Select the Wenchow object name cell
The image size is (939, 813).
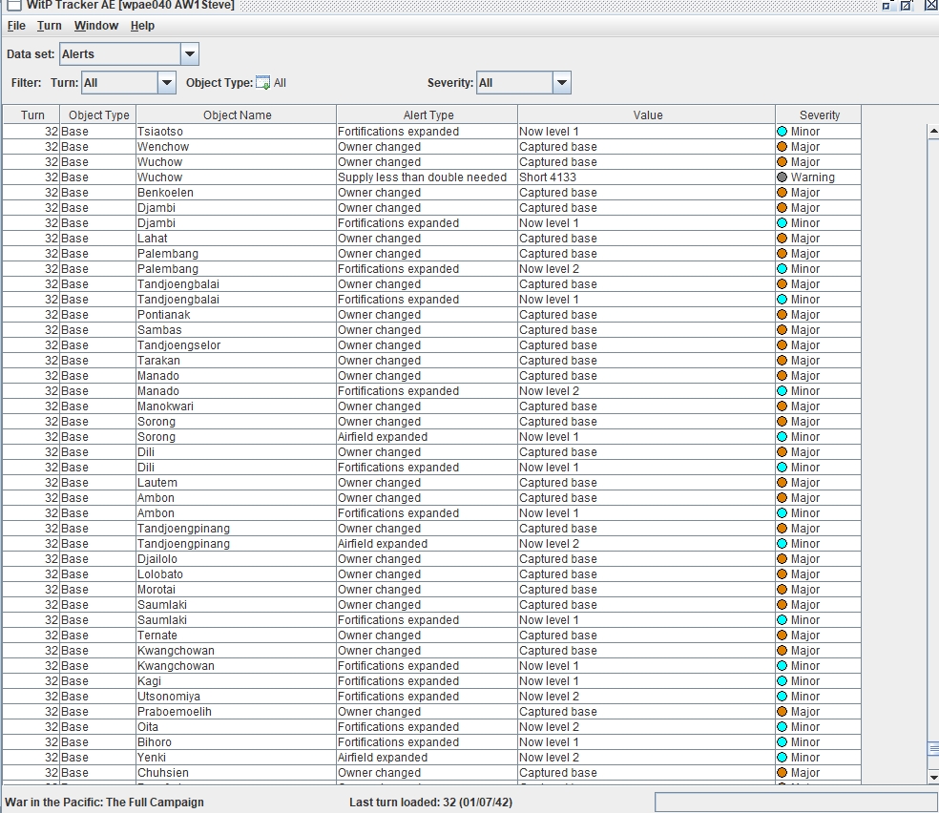pyautogui.click(x=237, y=147)
